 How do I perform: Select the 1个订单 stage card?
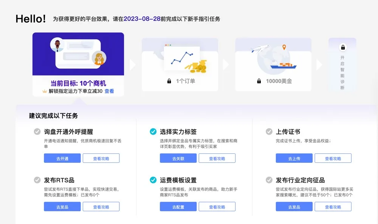click(x=180, y=65)
